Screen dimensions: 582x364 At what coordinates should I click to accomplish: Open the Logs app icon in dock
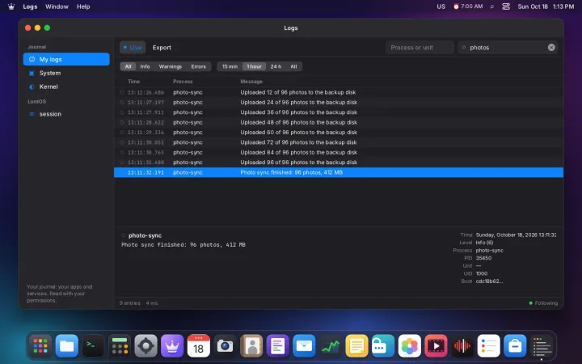541,346
